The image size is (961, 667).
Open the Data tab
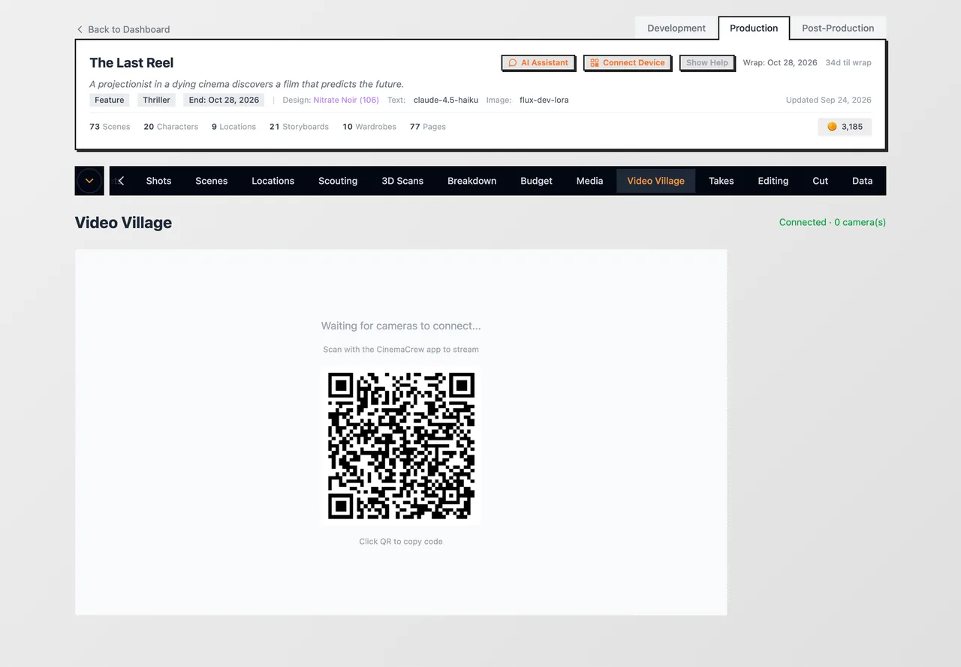(863, 181)
